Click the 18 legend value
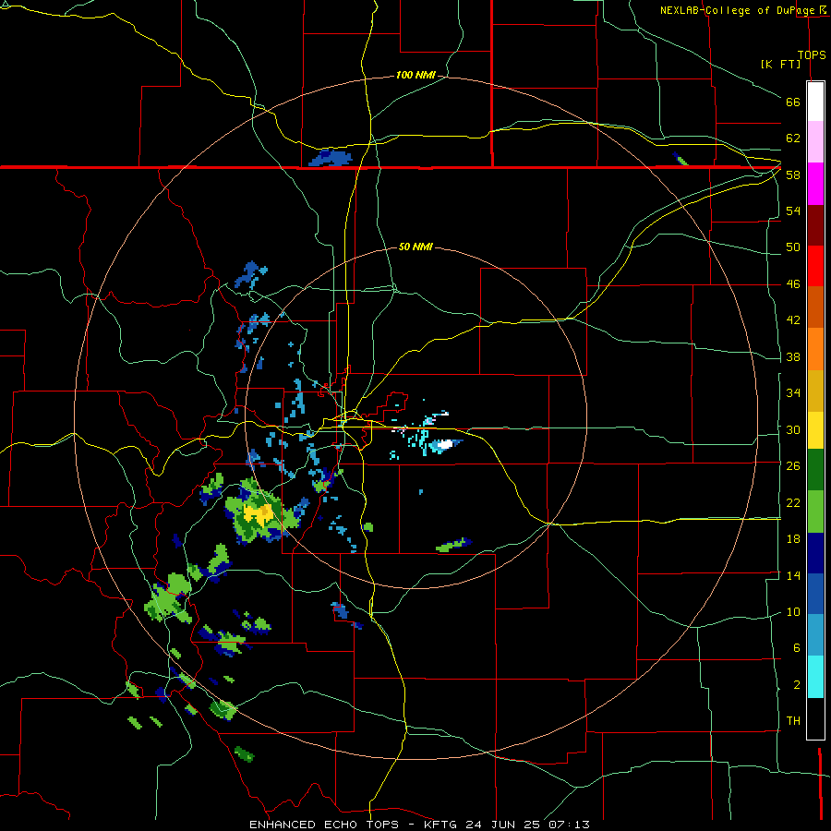 click(x=793, y=538)
